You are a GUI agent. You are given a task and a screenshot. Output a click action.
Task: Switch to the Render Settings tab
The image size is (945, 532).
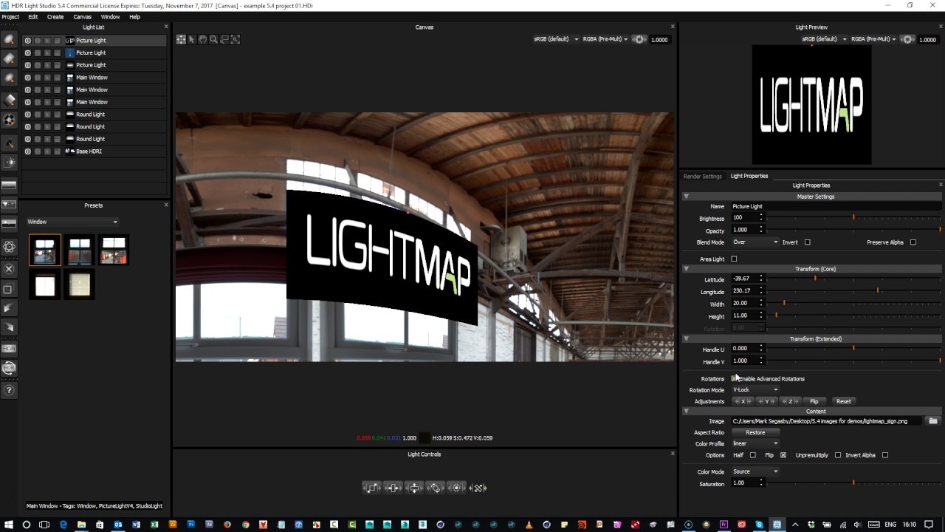click(x=702, y=177)
